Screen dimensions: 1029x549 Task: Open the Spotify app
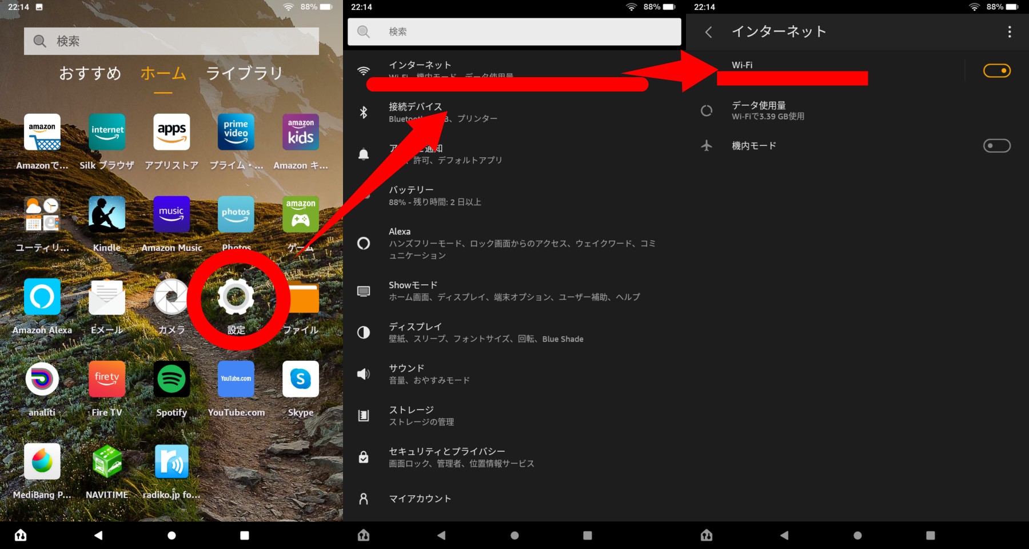[171, 380]
